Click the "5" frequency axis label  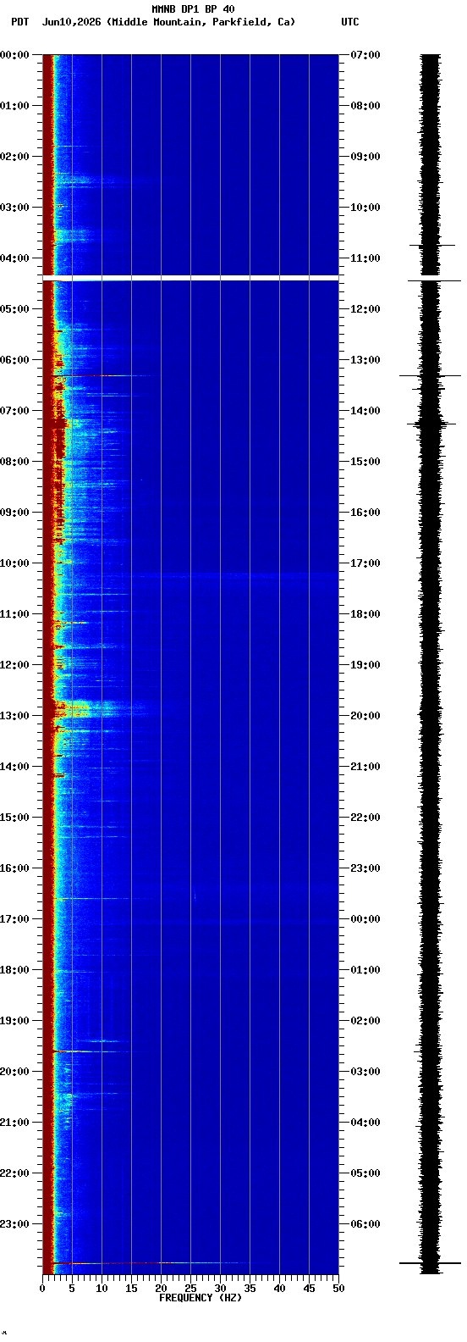[72, 1289]
